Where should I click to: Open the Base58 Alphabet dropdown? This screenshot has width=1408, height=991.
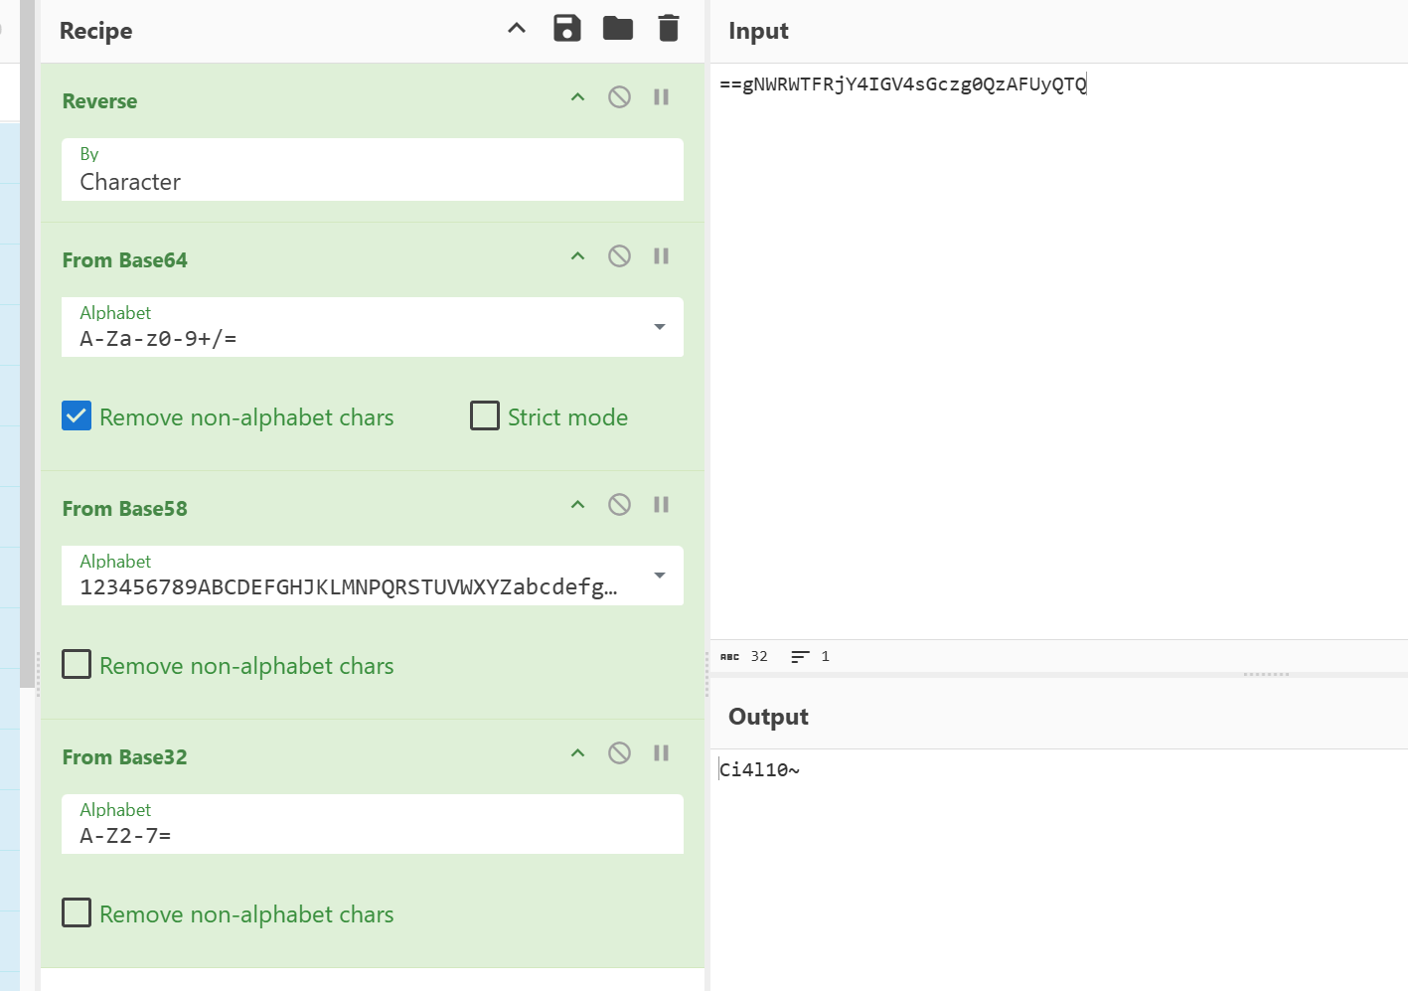click(x=659, y=576)
